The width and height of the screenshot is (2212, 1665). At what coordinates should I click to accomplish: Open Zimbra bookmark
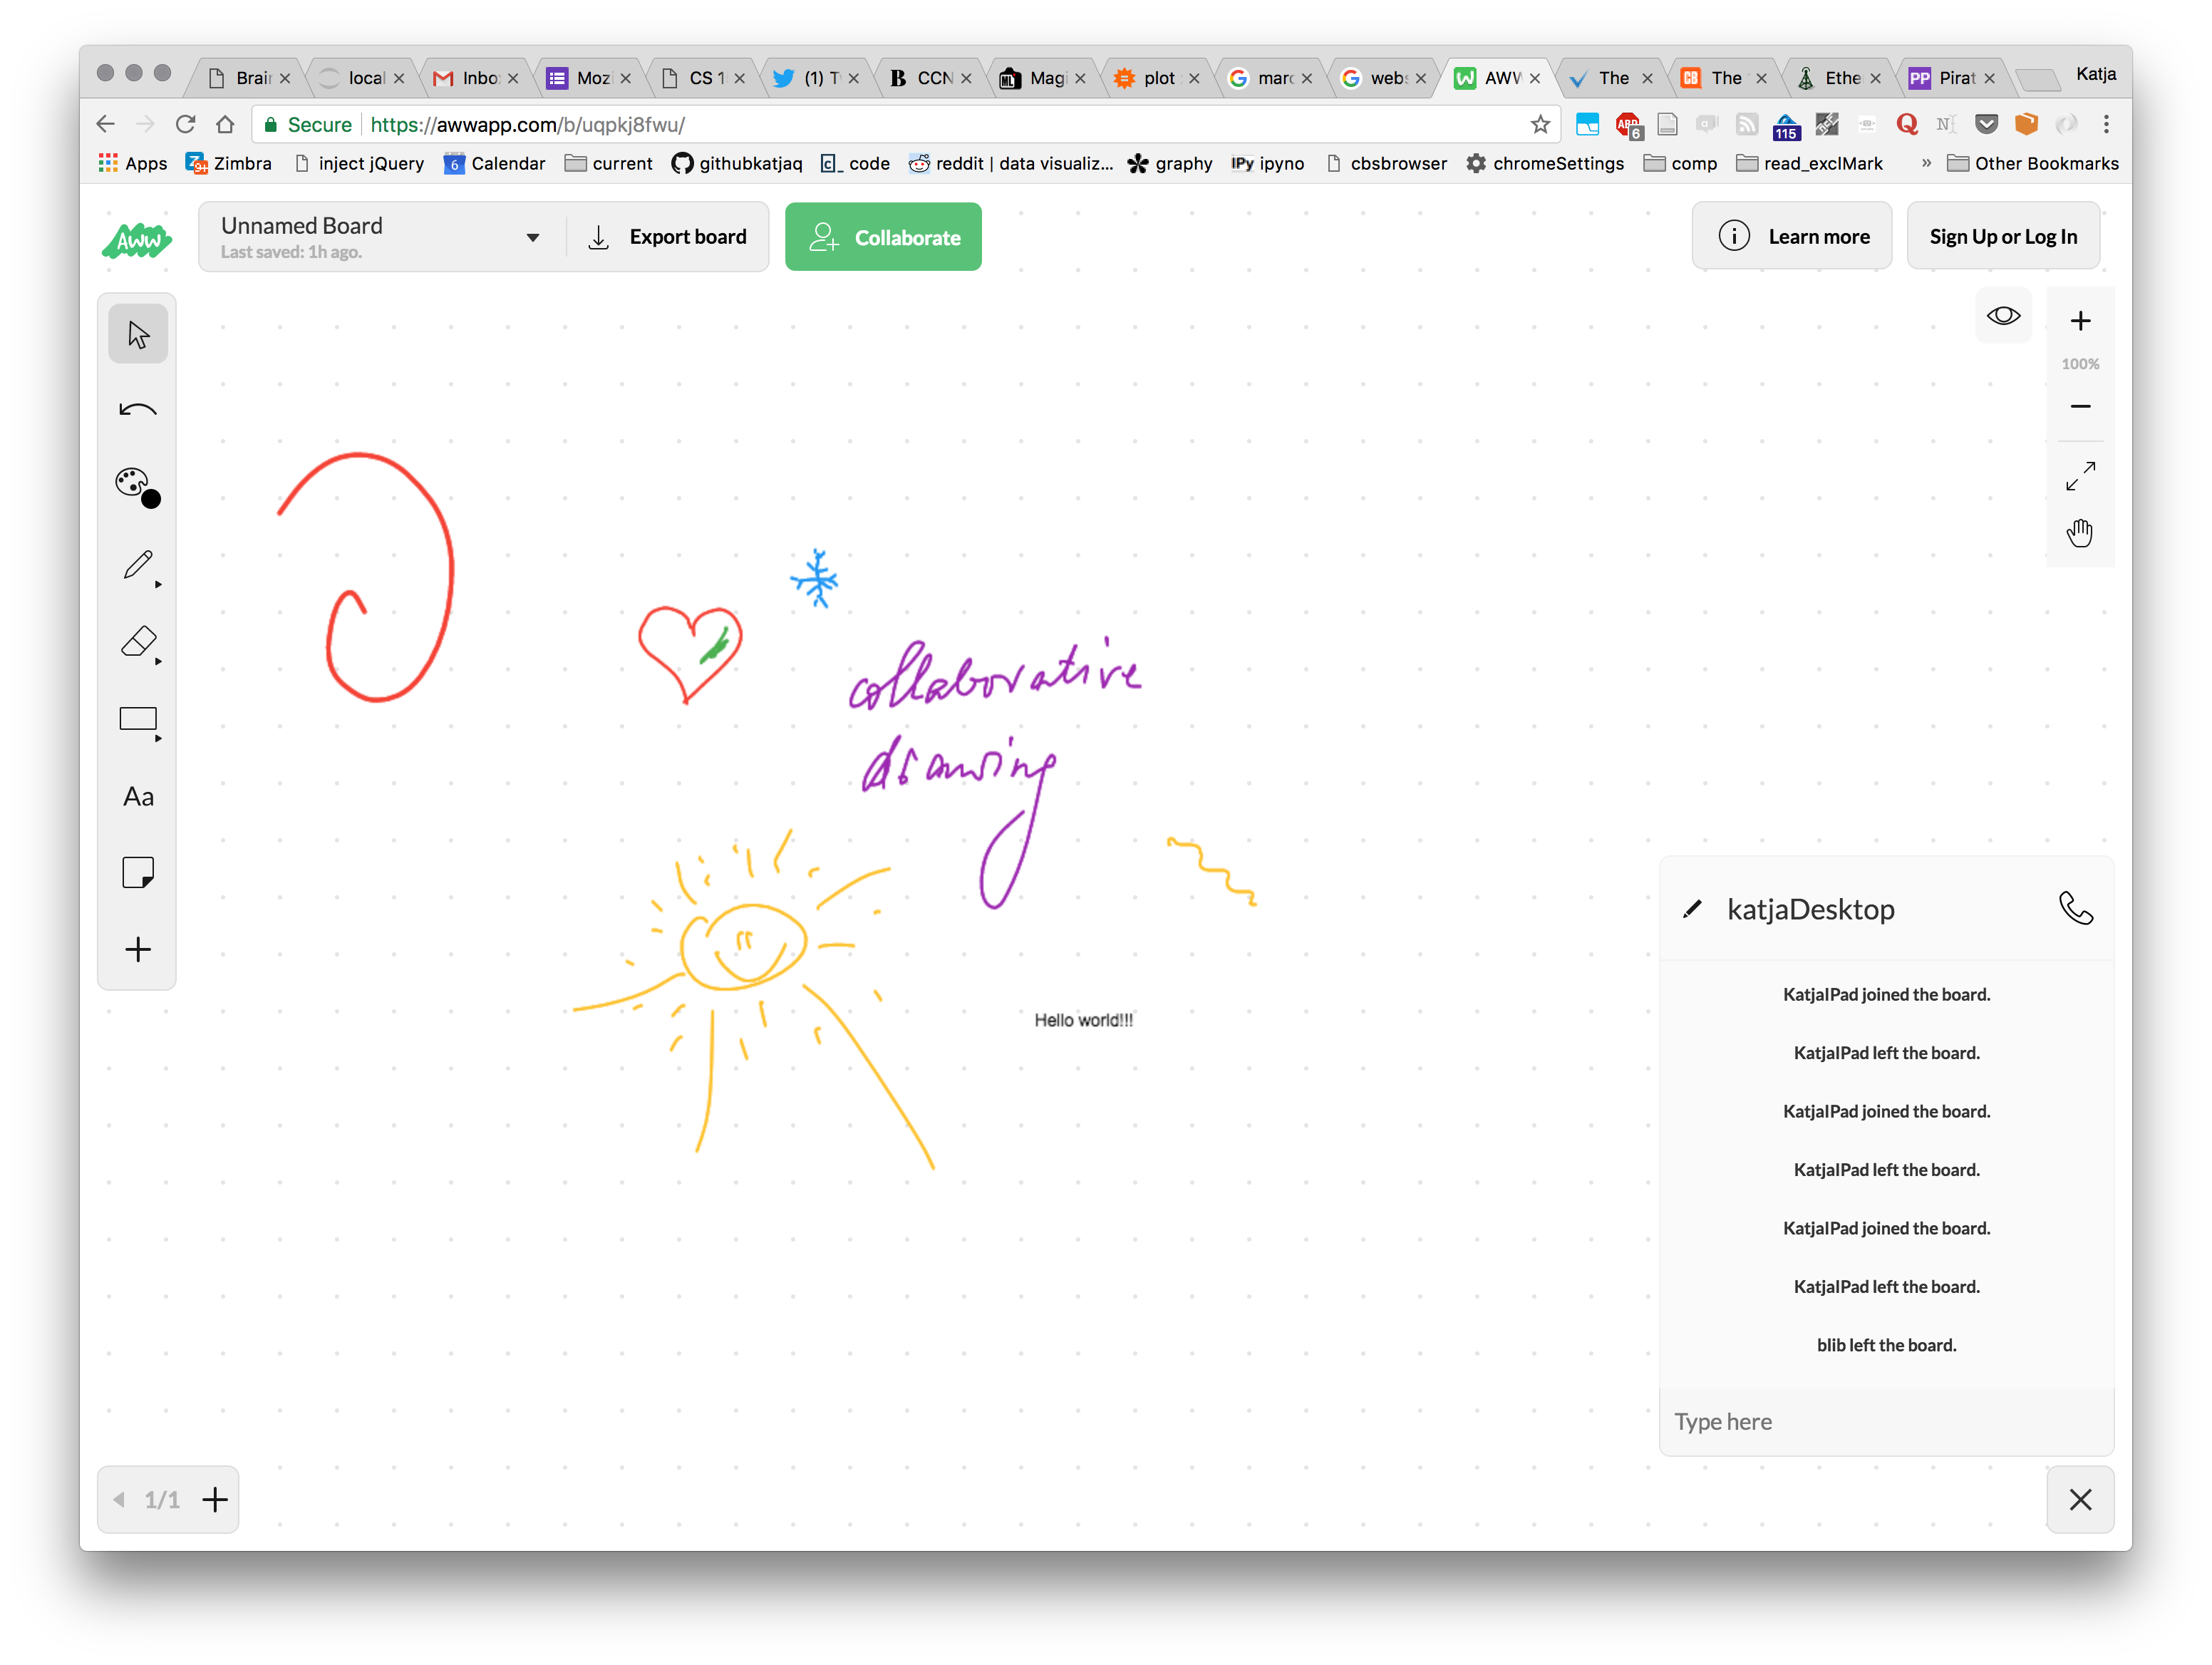pos(229,163)
